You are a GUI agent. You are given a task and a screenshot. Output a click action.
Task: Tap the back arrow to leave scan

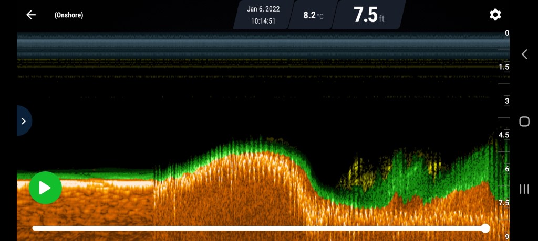pos(31,15)
